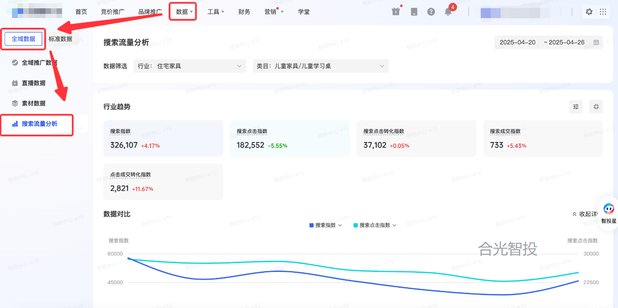
Task: Open the 智投星 assistant robot icon
Action: pyautogui.click(x=609, y=209)
